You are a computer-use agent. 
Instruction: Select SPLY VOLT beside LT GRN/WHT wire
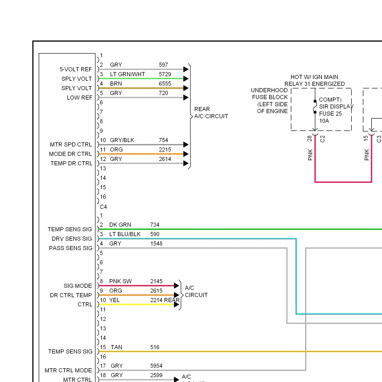(76, 79)
